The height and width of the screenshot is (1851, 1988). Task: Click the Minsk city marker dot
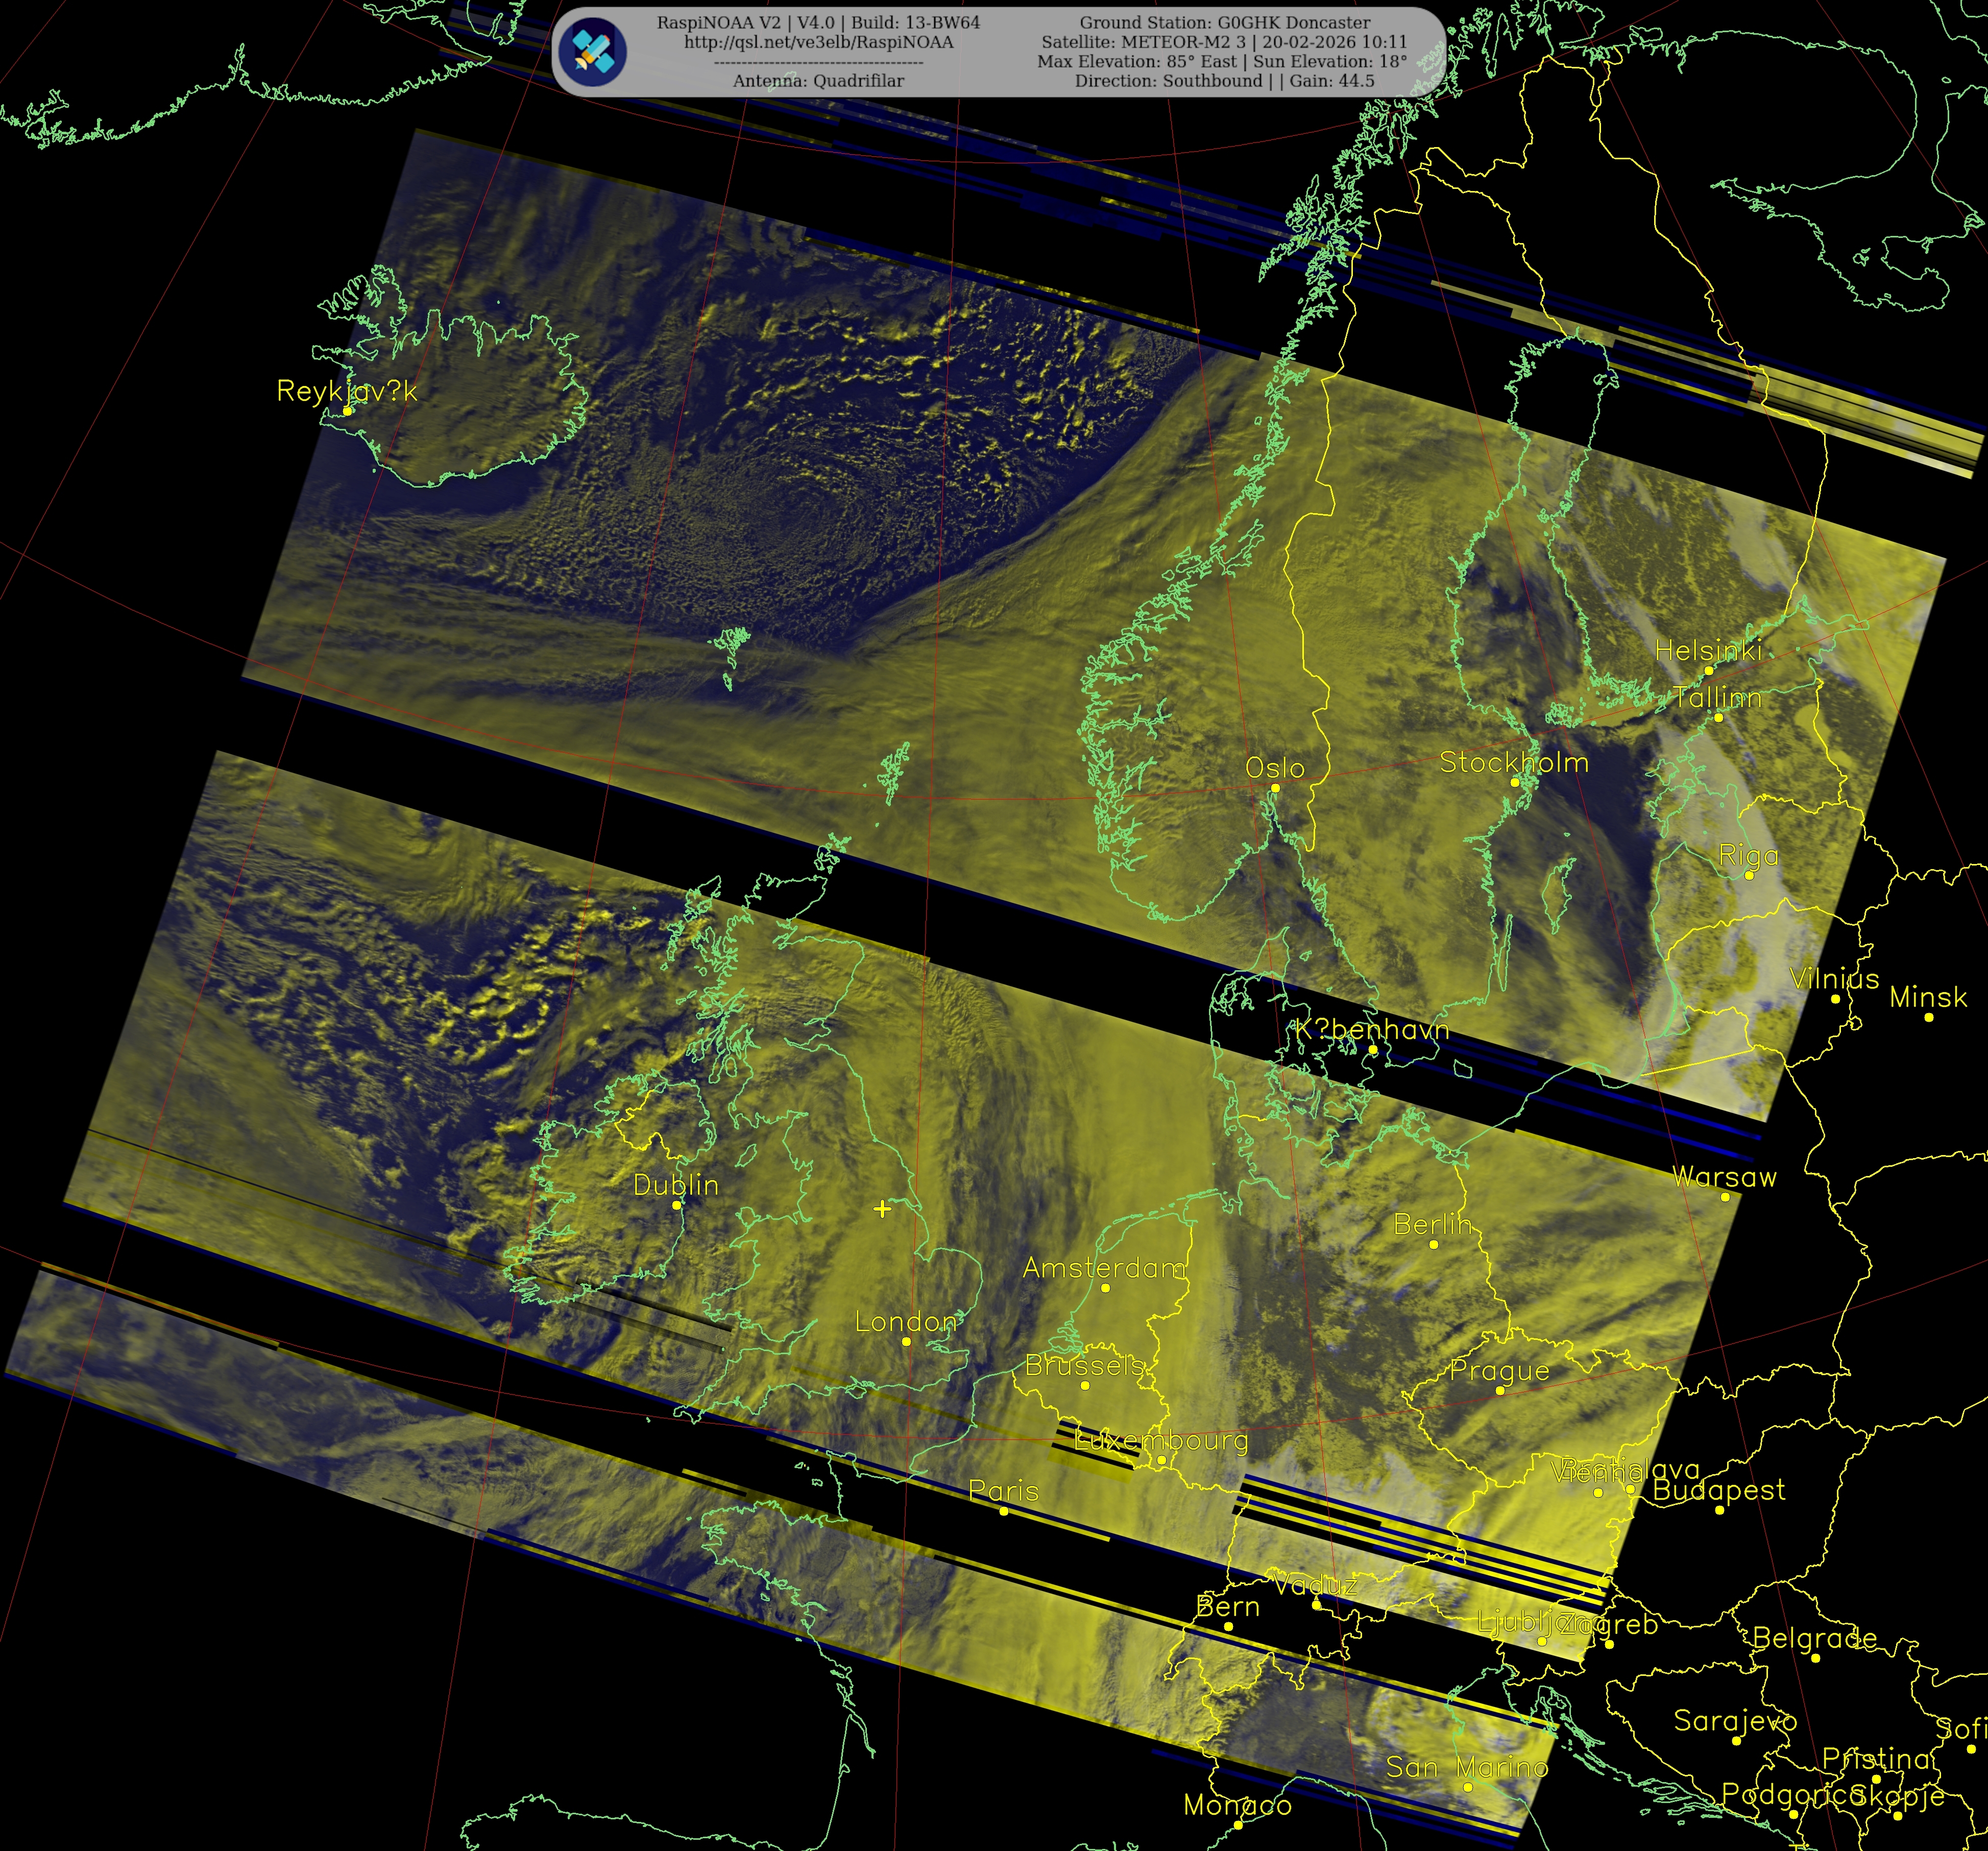click(x=1929, y=1017)
